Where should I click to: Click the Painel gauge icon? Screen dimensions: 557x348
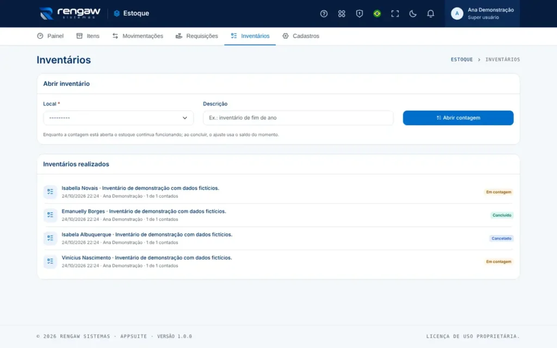[40, 36]
